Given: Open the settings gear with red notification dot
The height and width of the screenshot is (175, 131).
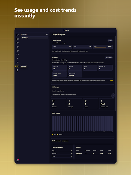Looking at the screenshot, I should point(17,160).
